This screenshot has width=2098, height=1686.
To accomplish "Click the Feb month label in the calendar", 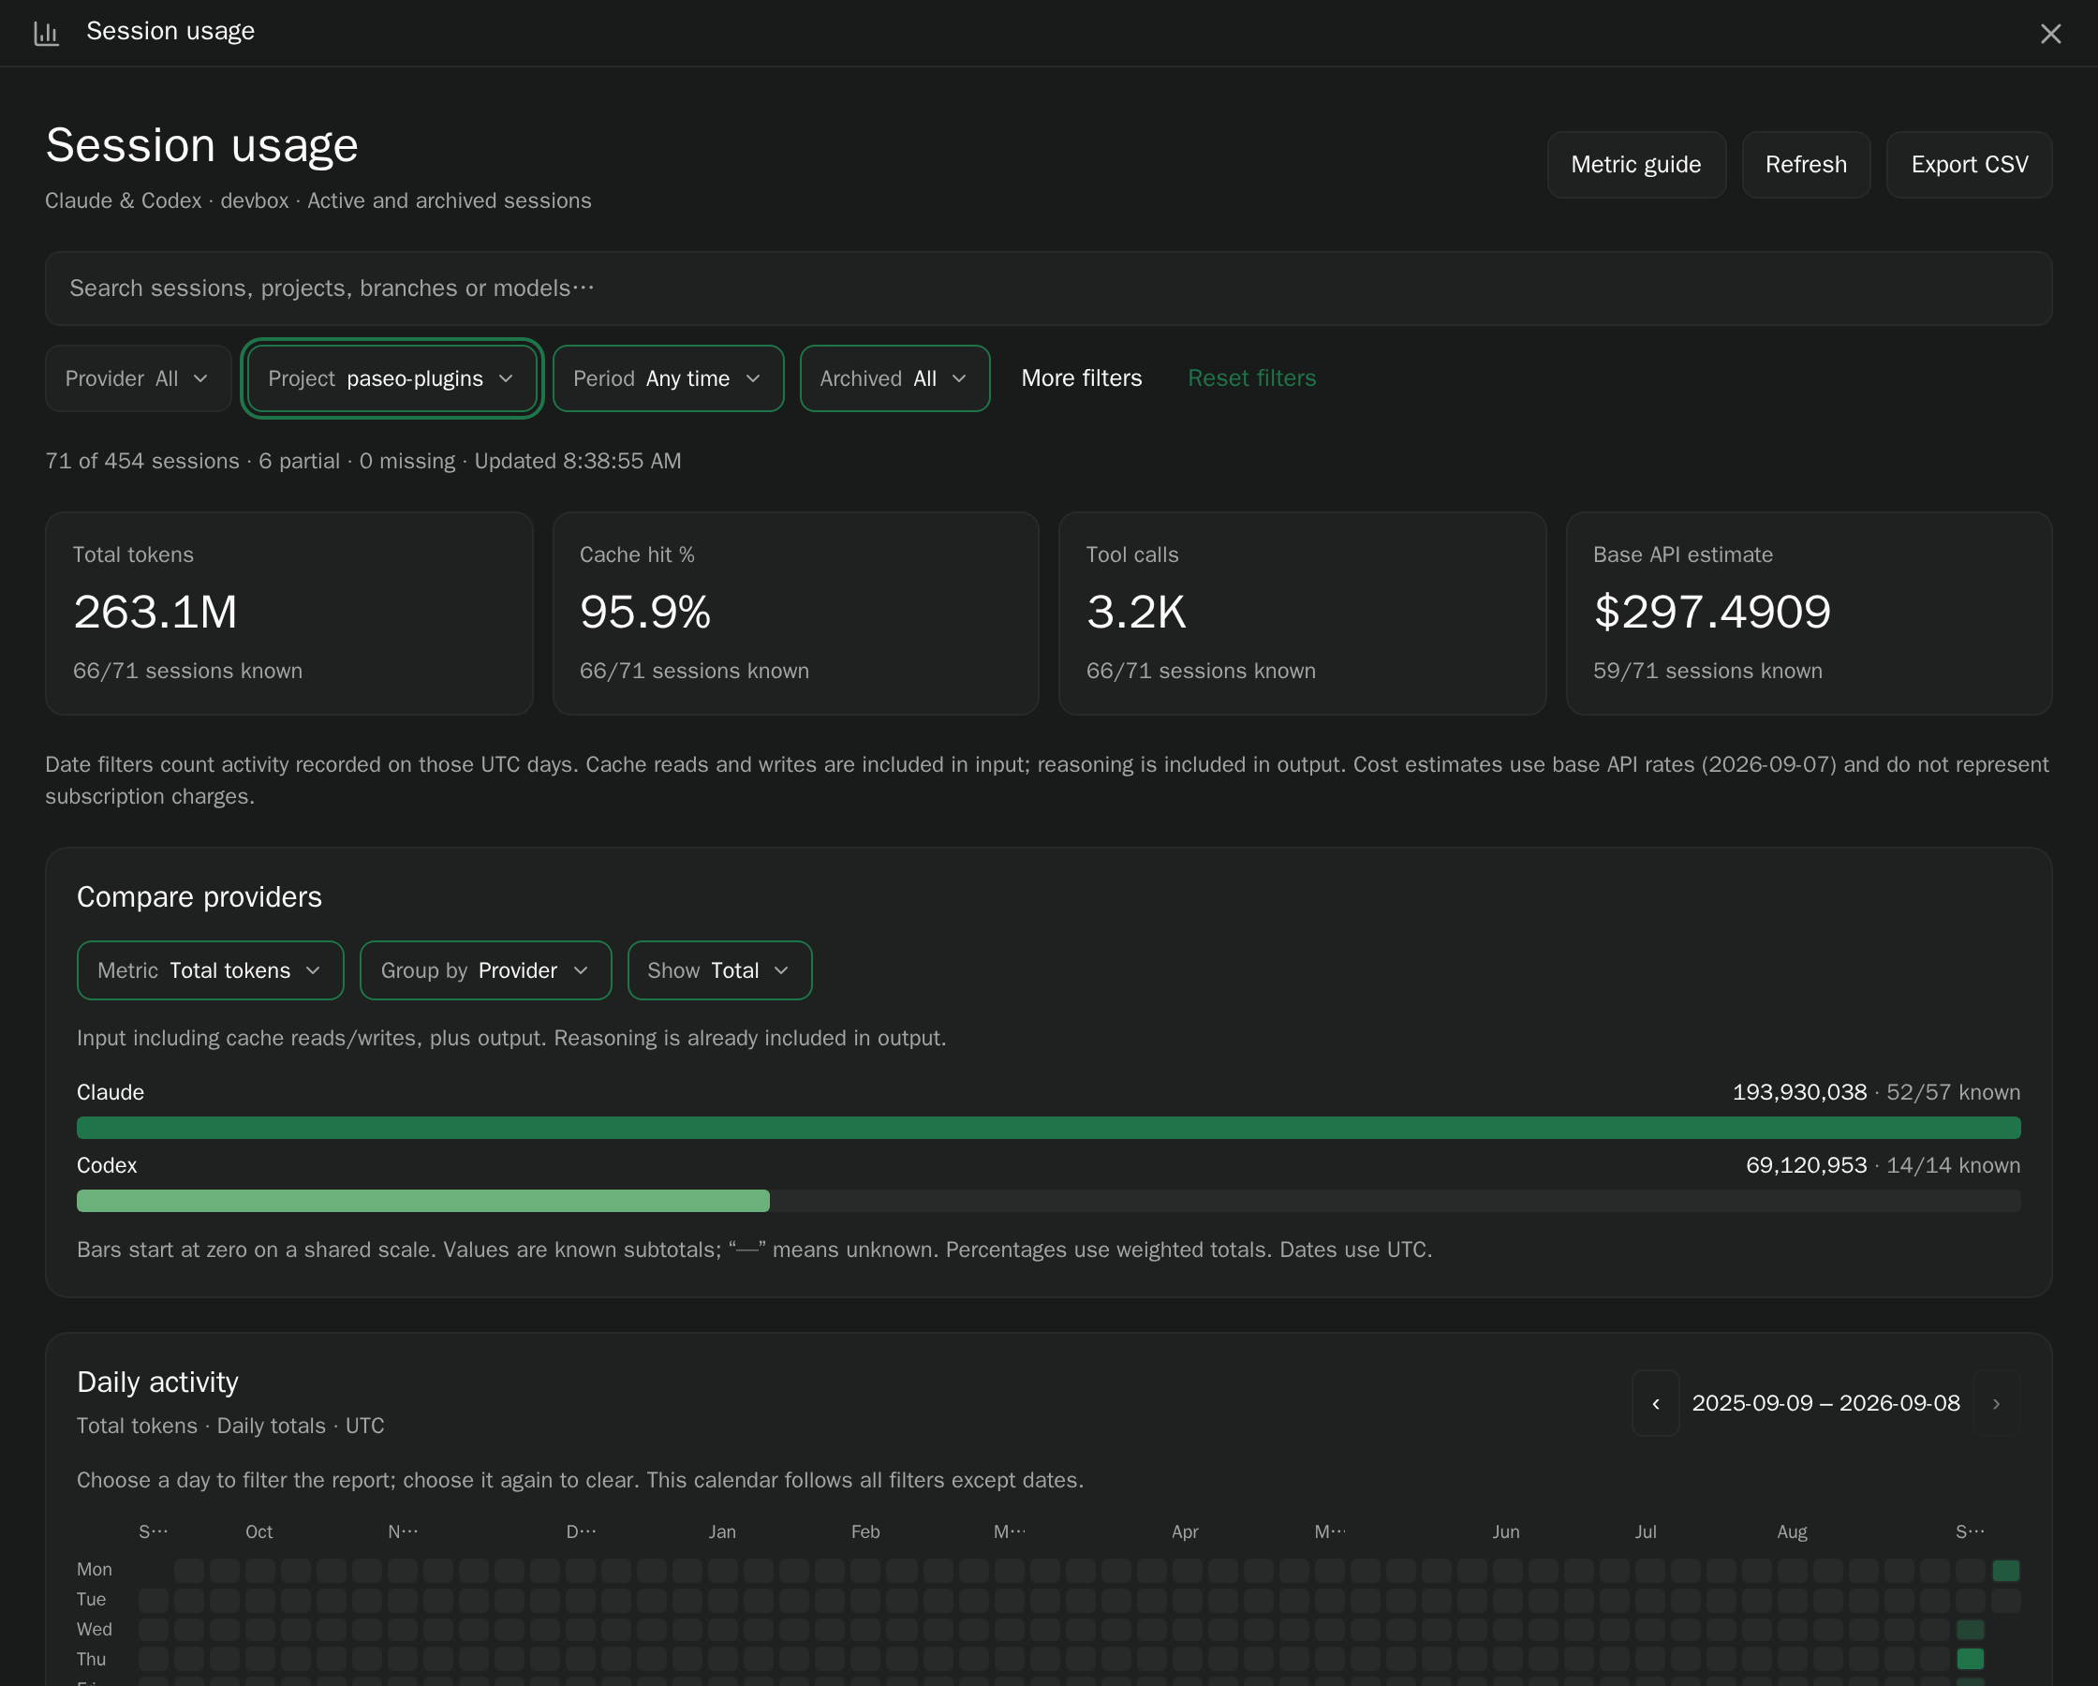I will point(865,1532).
